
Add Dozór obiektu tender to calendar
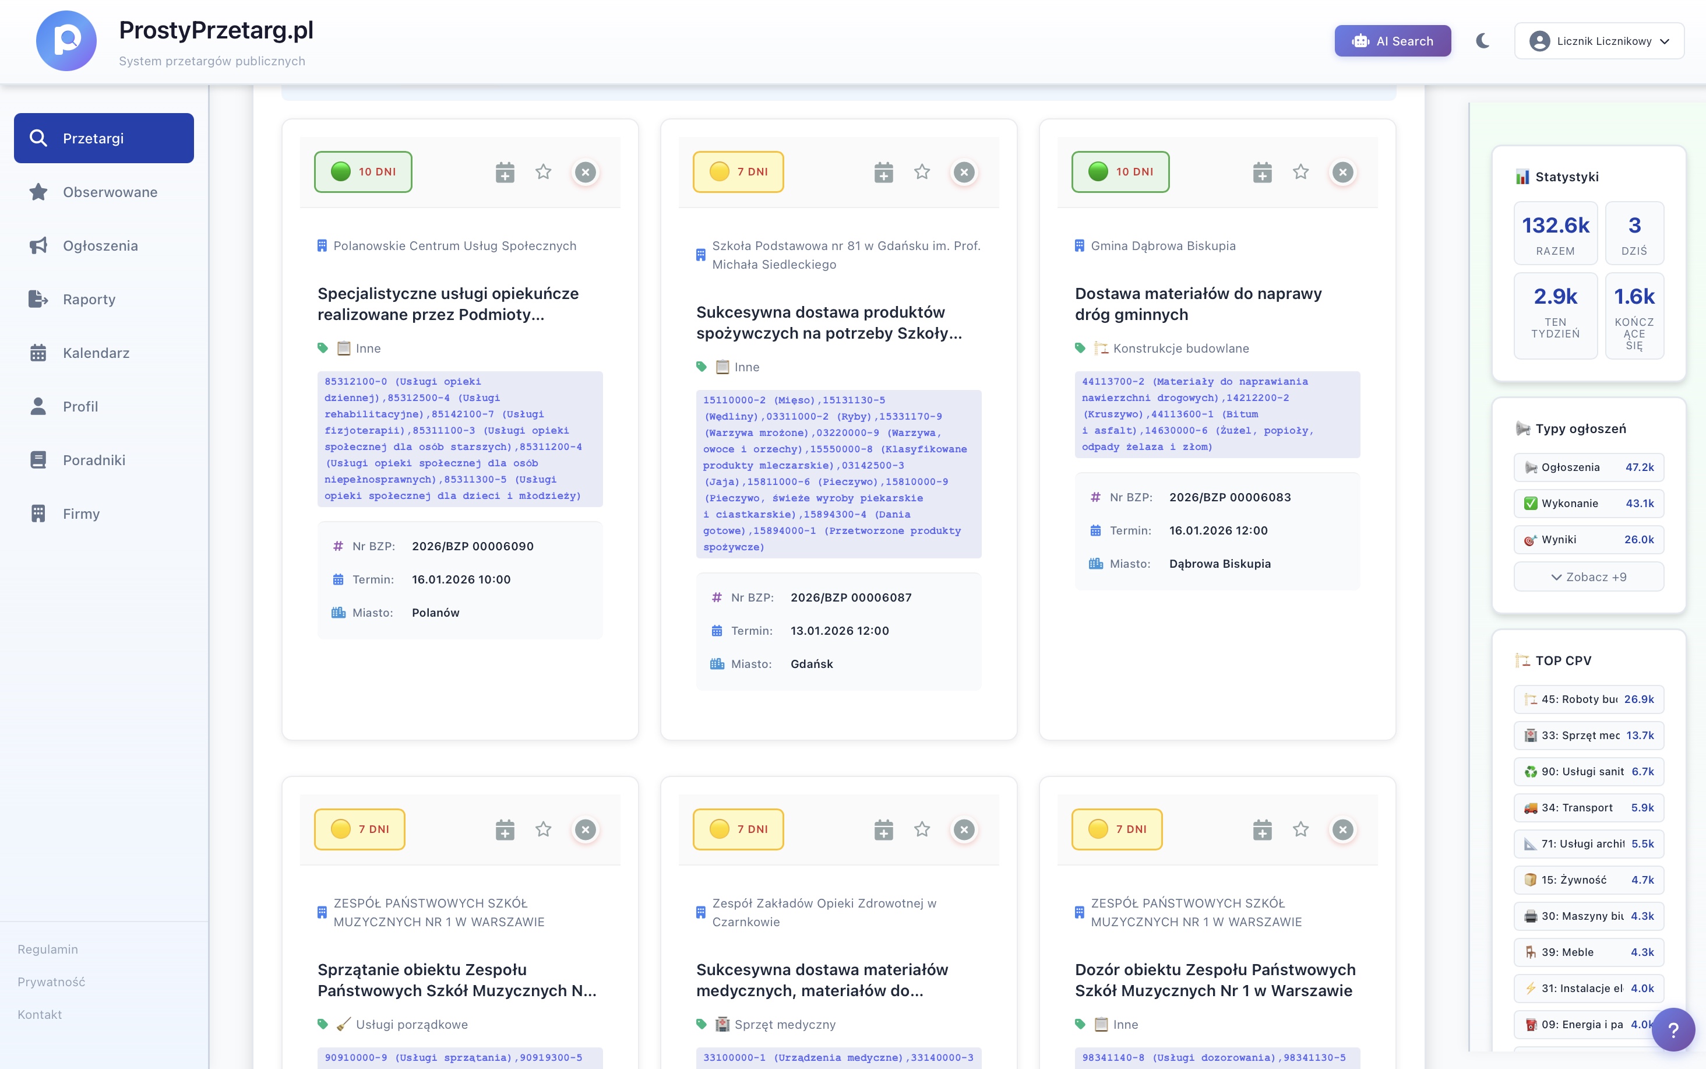coord(1262,829)
